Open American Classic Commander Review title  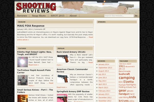click(x=72, y=70)
